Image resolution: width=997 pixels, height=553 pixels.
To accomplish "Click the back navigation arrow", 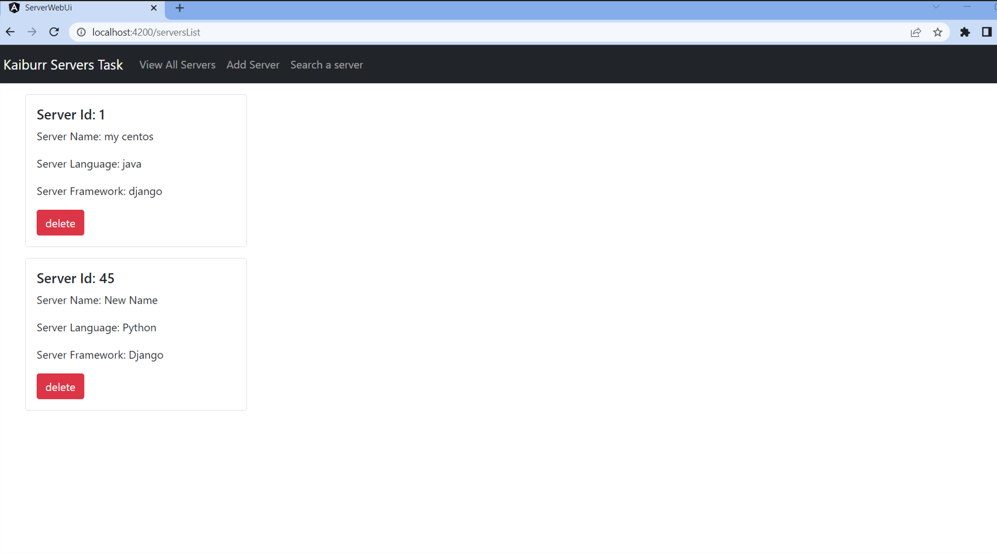I will click(10, 32).
